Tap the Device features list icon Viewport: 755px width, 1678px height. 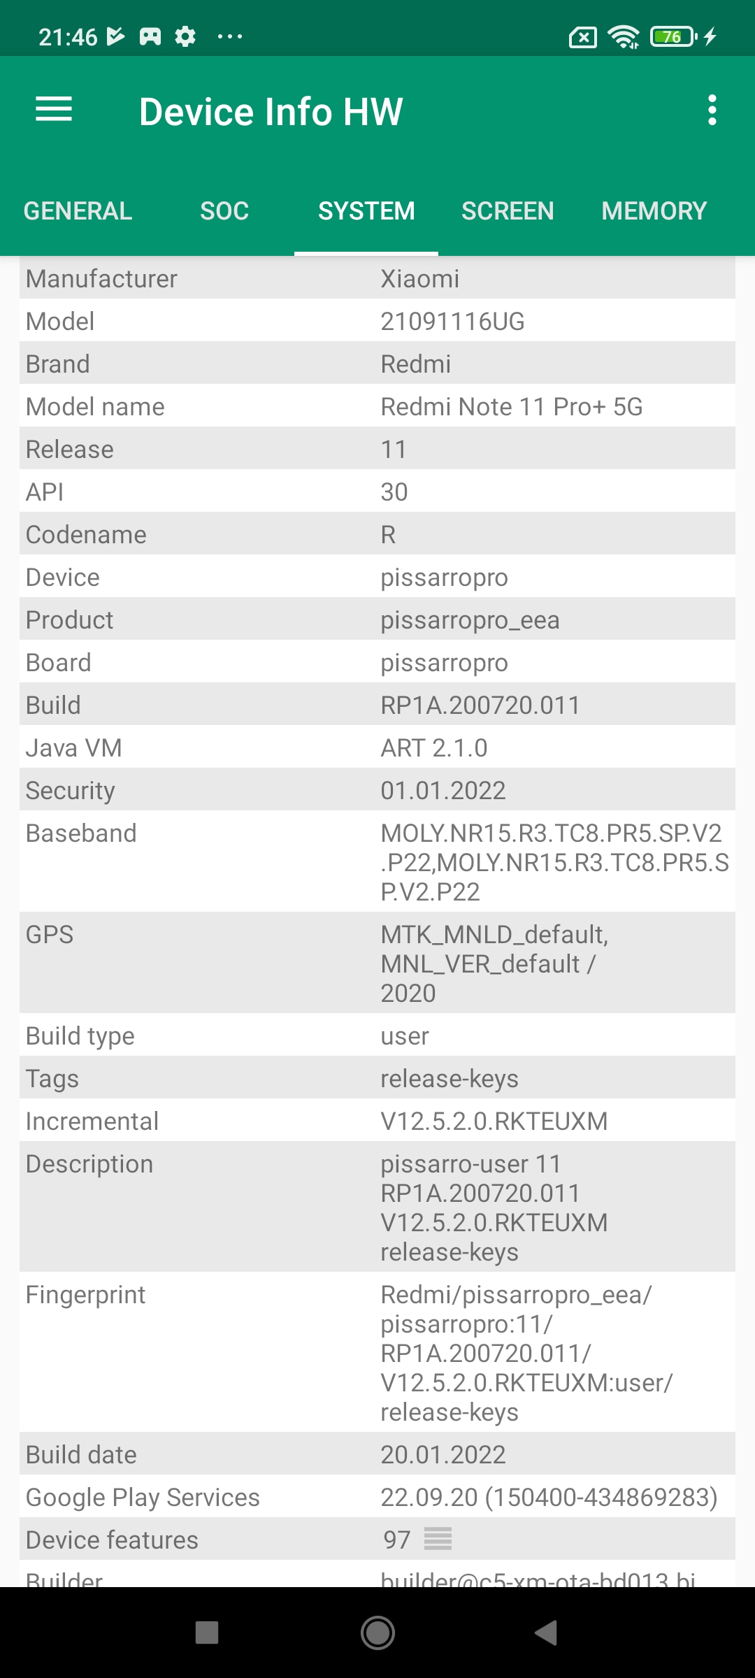click(438, 1539)
